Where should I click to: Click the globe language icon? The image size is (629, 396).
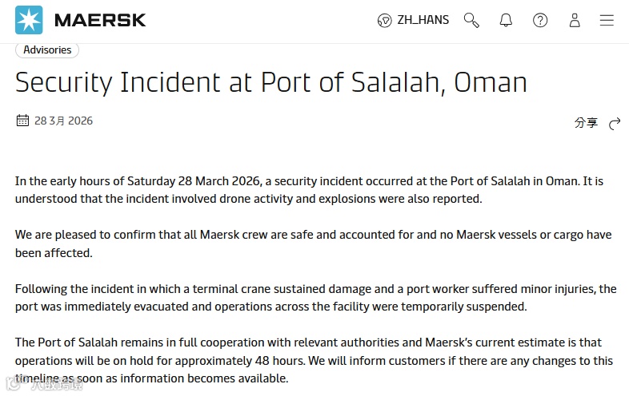(384, 20)
